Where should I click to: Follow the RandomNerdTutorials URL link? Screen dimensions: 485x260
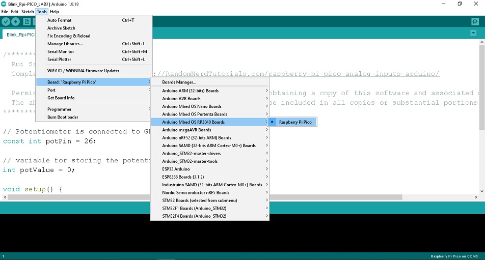(296, 74)
